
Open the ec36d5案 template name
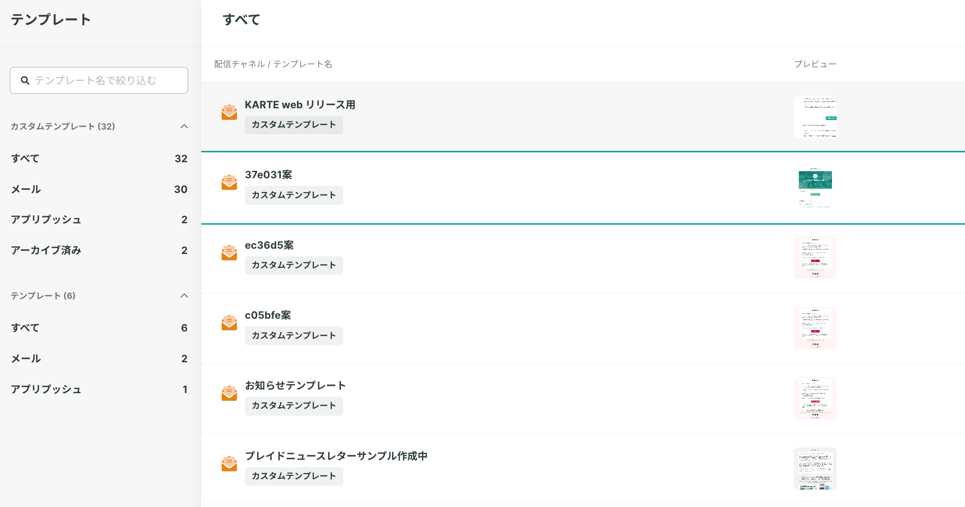pos(269,245)
